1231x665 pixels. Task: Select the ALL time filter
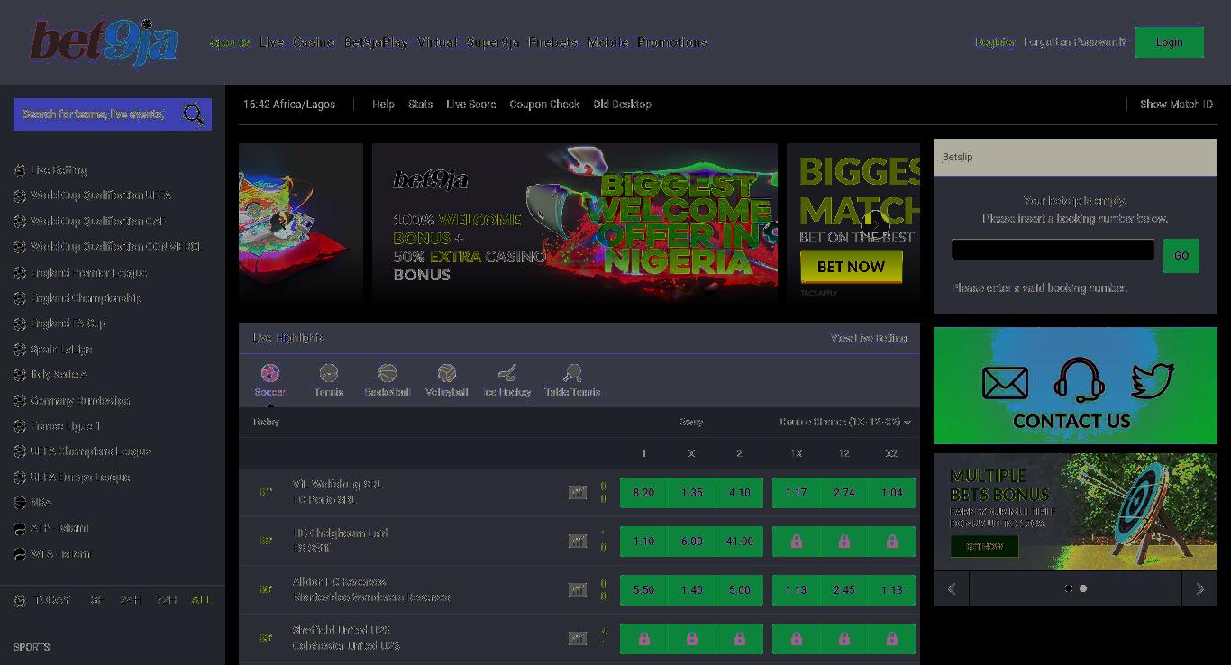pyautogui.click(x=201, y=600)
